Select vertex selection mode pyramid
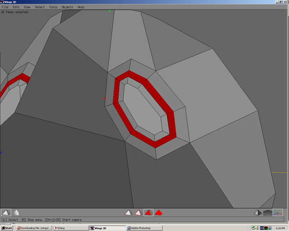 [x=128, y=213]
